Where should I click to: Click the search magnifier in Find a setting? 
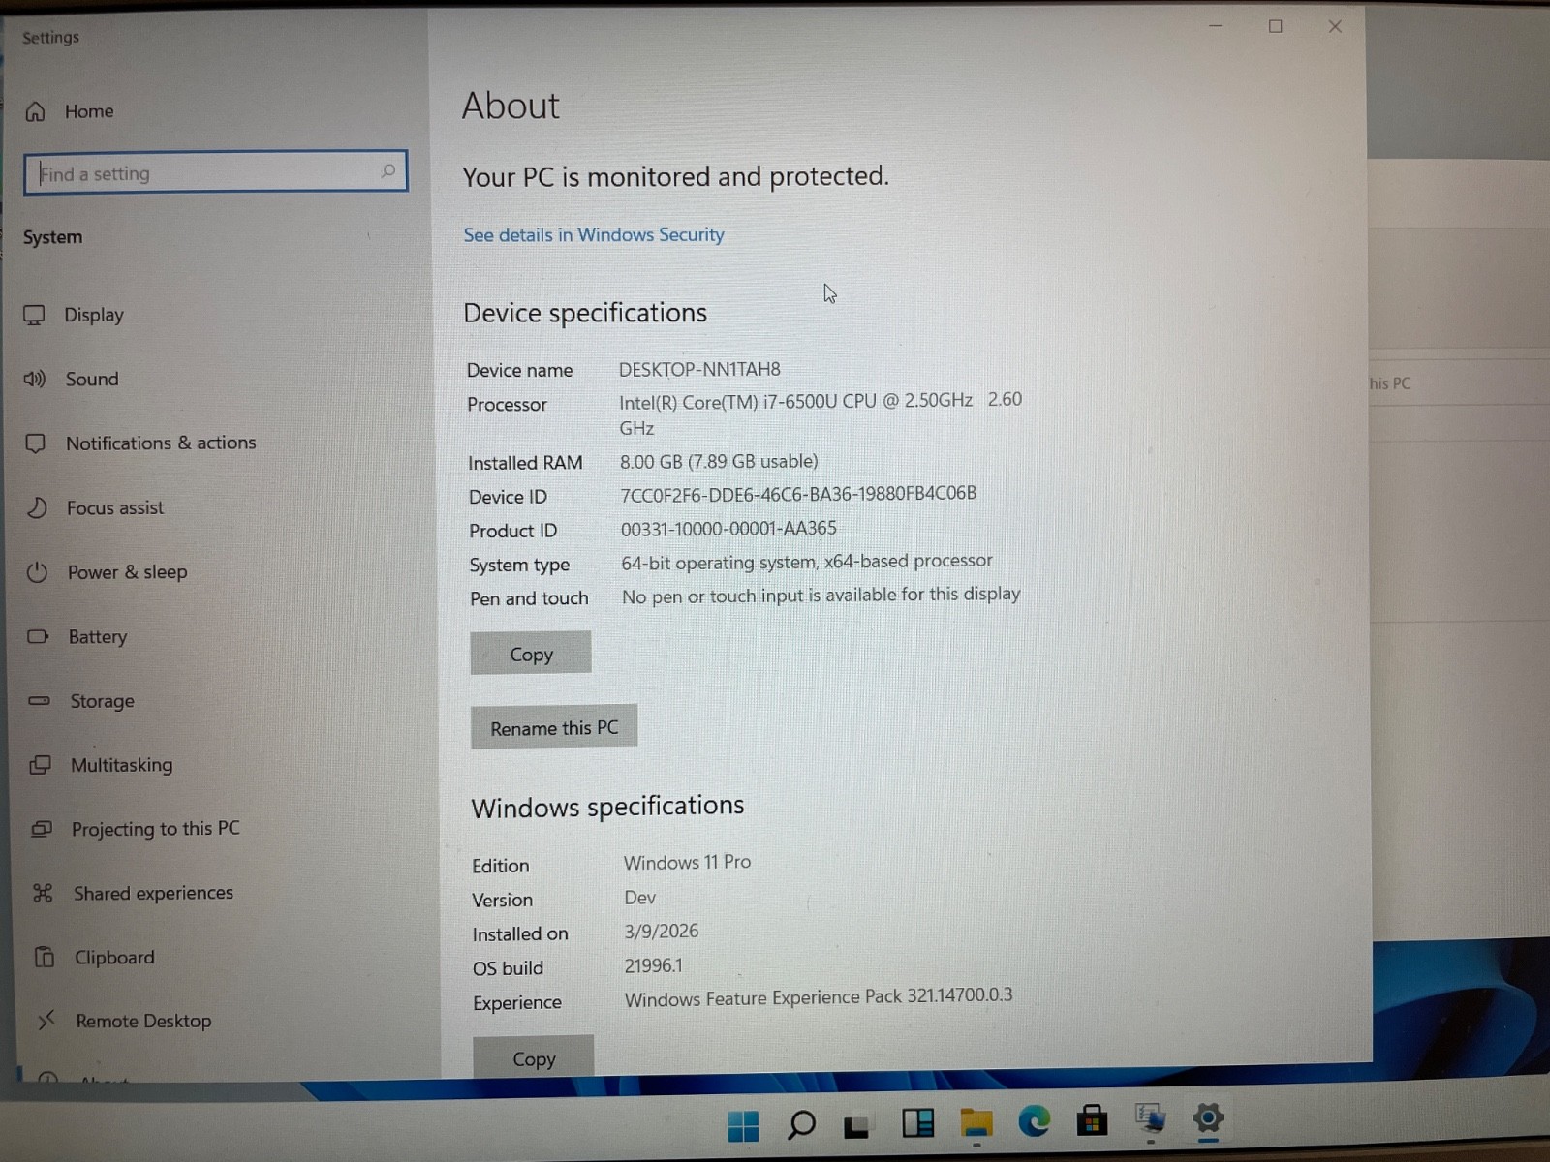pos(388,171)
